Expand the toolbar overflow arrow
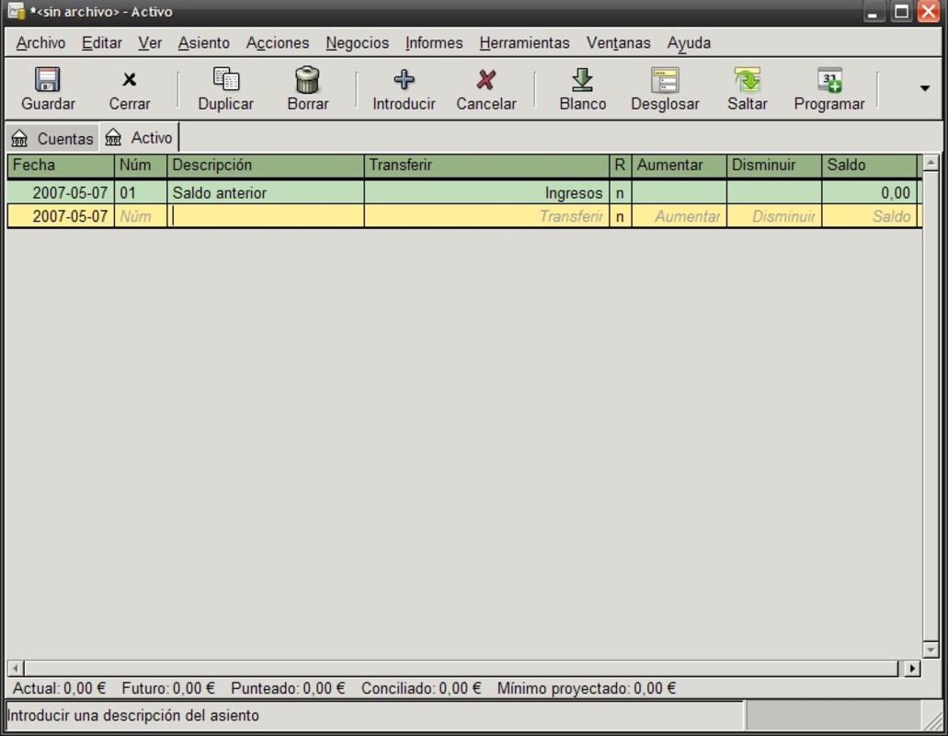The image size is (948, 736). [x=924, y=88]
